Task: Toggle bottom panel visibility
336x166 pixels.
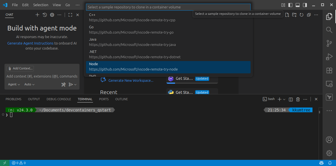Action: pos(298,5)
